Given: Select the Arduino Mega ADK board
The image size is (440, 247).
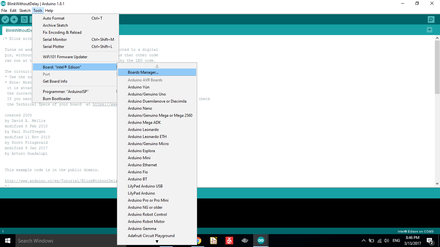Looking at the screenshot, I should [x=157, y=123].
